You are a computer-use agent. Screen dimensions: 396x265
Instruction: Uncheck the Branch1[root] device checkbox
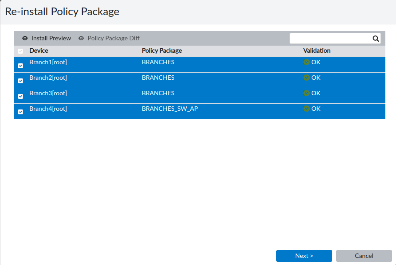coord(20,66)
